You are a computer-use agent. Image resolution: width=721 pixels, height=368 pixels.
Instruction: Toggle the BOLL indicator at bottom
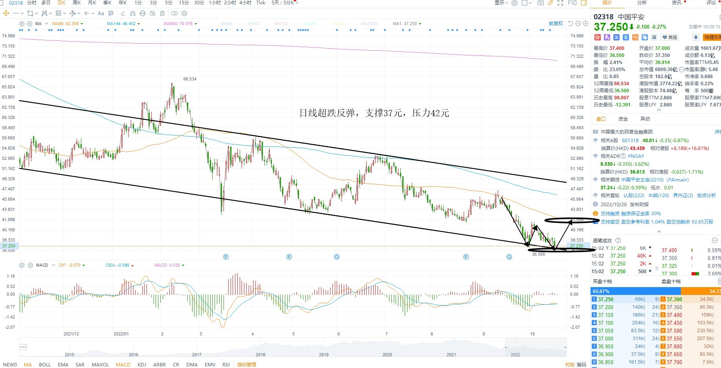click(x=45, y=364)
